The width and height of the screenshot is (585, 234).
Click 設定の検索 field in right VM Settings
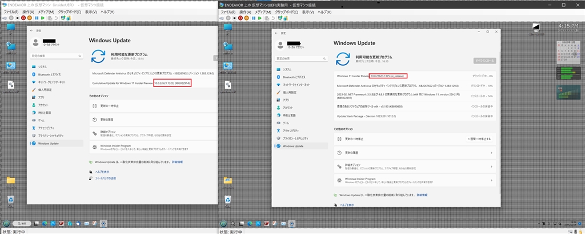[x=302, y=59]
